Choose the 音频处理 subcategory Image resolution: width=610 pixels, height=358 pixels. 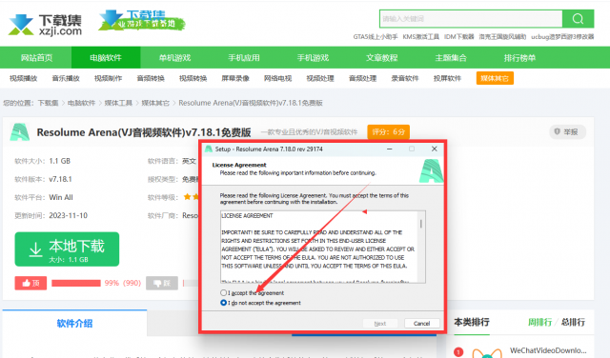(x=362, y=78)
